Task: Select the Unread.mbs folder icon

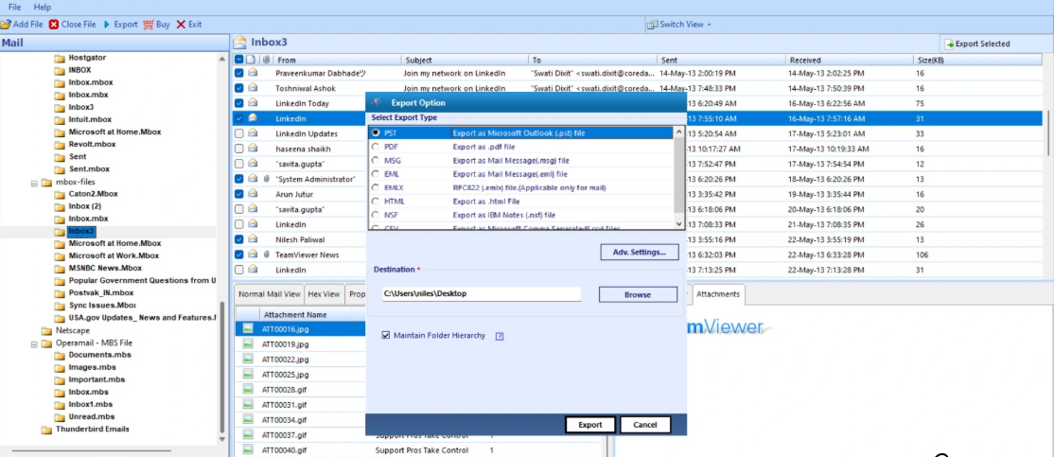Action: click(x=60, y=416)
